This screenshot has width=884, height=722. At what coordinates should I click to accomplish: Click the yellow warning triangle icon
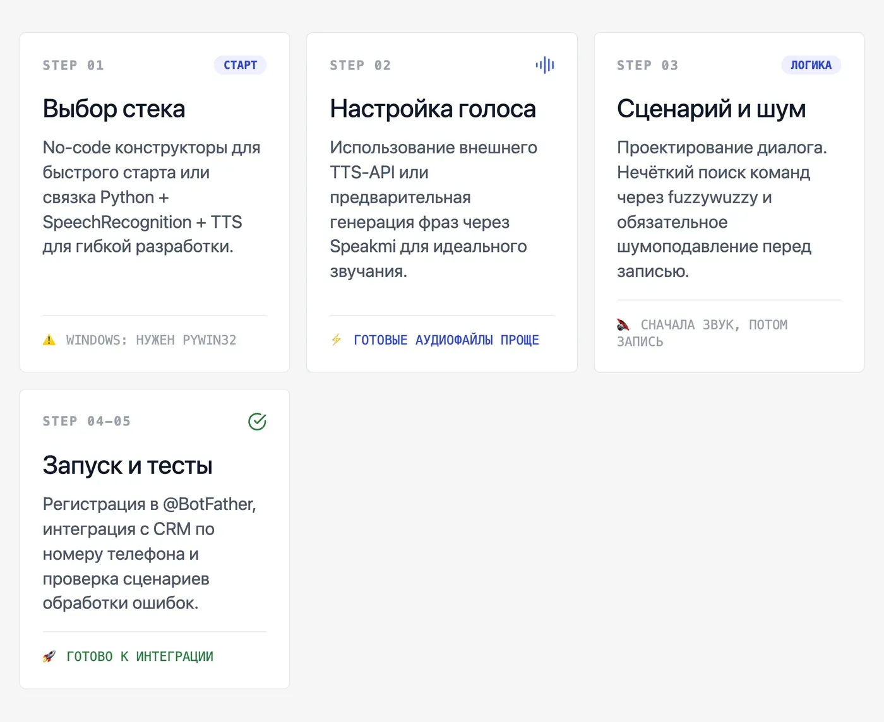tap(49, 340)
